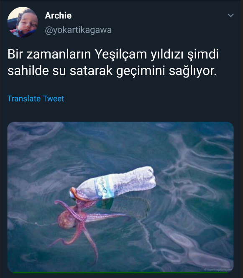
Task: Expand the tweet options chevron arrow
Action: (230, 16)
